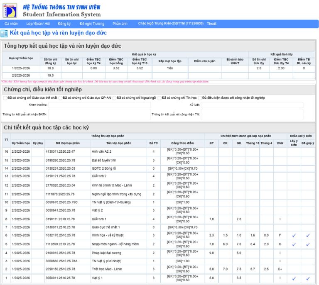
Task: Click semester 2/2025-2026 in summary table
Action: [x=21, y=76]
